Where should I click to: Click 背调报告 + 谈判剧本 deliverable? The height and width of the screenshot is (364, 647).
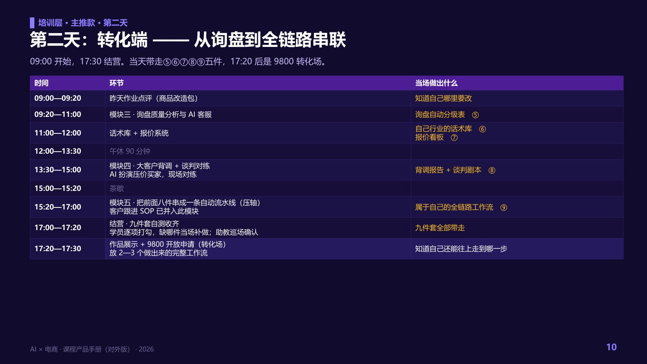click(448, 170)
